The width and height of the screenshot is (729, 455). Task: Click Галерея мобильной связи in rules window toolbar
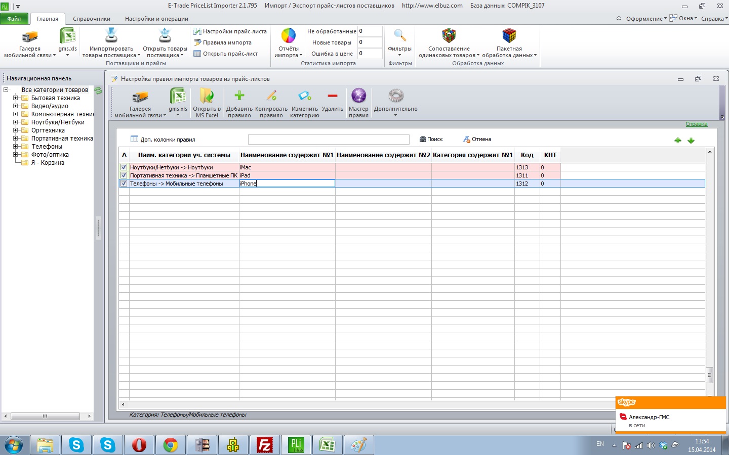click(x=140, y=103)
